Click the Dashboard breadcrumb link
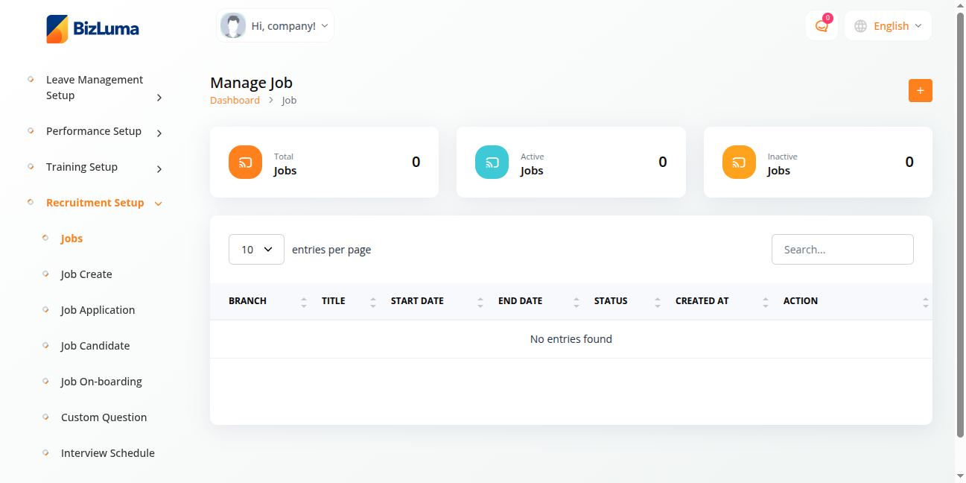966x483 pixels. (235, 100)
